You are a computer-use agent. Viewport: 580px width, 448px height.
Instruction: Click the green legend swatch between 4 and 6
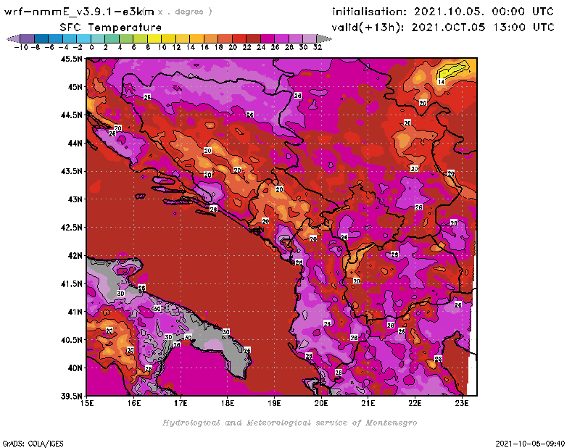point(126,38)
